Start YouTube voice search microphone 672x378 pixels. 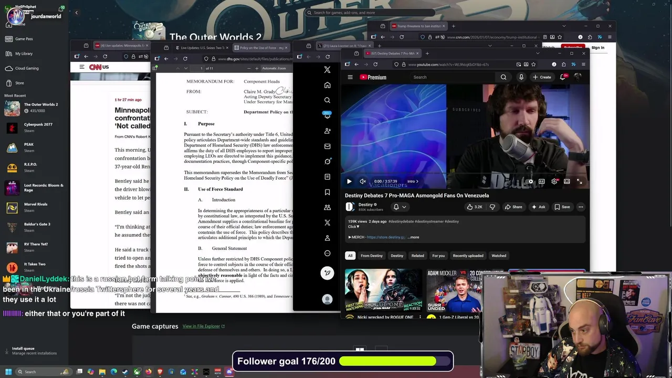(521, 77)
